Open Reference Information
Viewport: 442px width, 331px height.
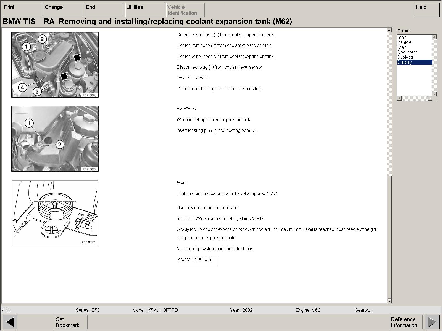coord(406,322)
